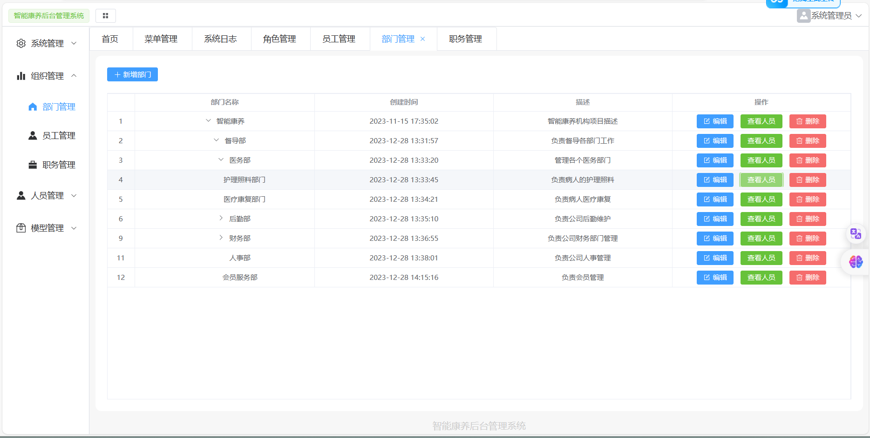
Task: Edit the 会员服务部 department
Action: (715, 278)
